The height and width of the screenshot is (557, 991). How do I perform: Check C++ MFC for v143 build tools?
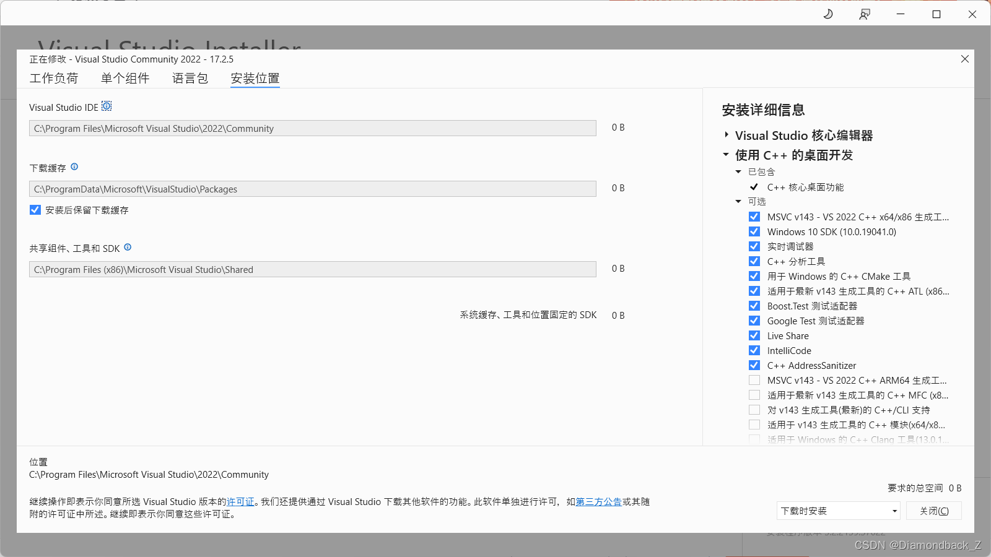(754, 395)
